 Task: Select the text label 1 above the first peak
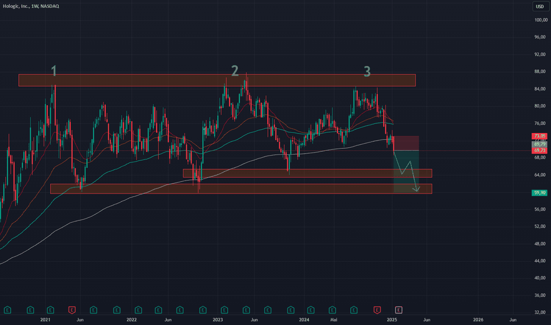(x=54, y=71)
